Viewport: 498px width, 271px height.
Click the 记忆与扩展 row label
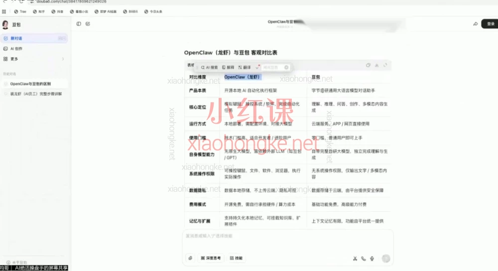coord(200,221)
